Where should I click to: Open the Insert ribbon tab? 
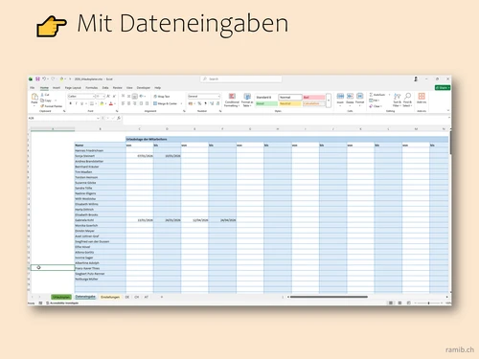click(x=57, y=88)
